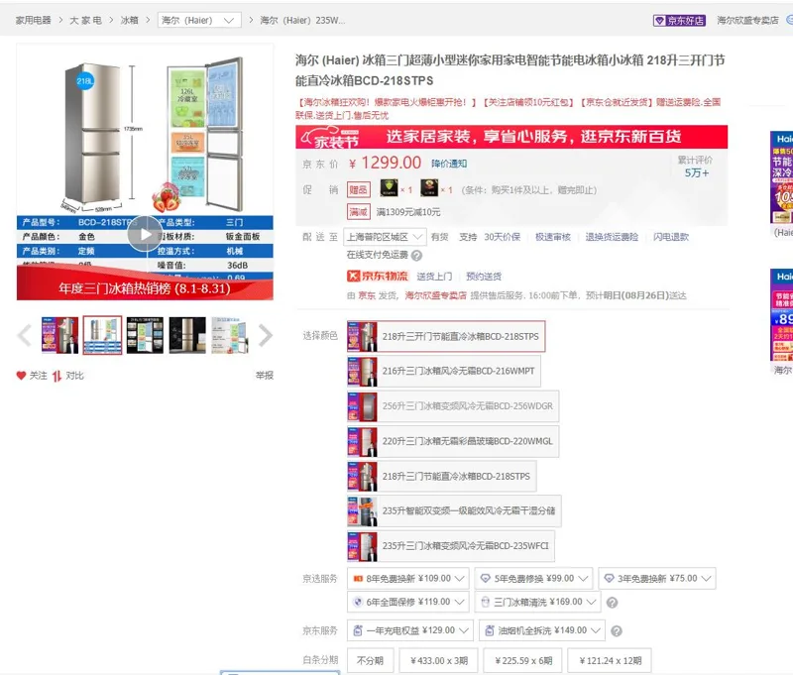Screen dimensions: 793x675
Task: Click the 满减 tag
Action: pyautogui.click(x=359, y=212)
